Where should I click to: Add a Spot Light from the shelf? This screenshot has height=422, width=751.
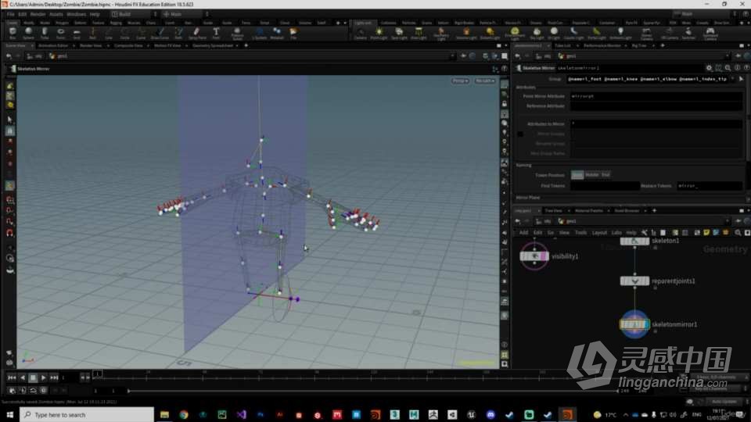399,33
